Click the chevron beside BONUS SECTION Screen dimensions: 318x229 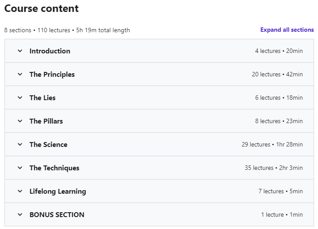[x=20, y=214]
